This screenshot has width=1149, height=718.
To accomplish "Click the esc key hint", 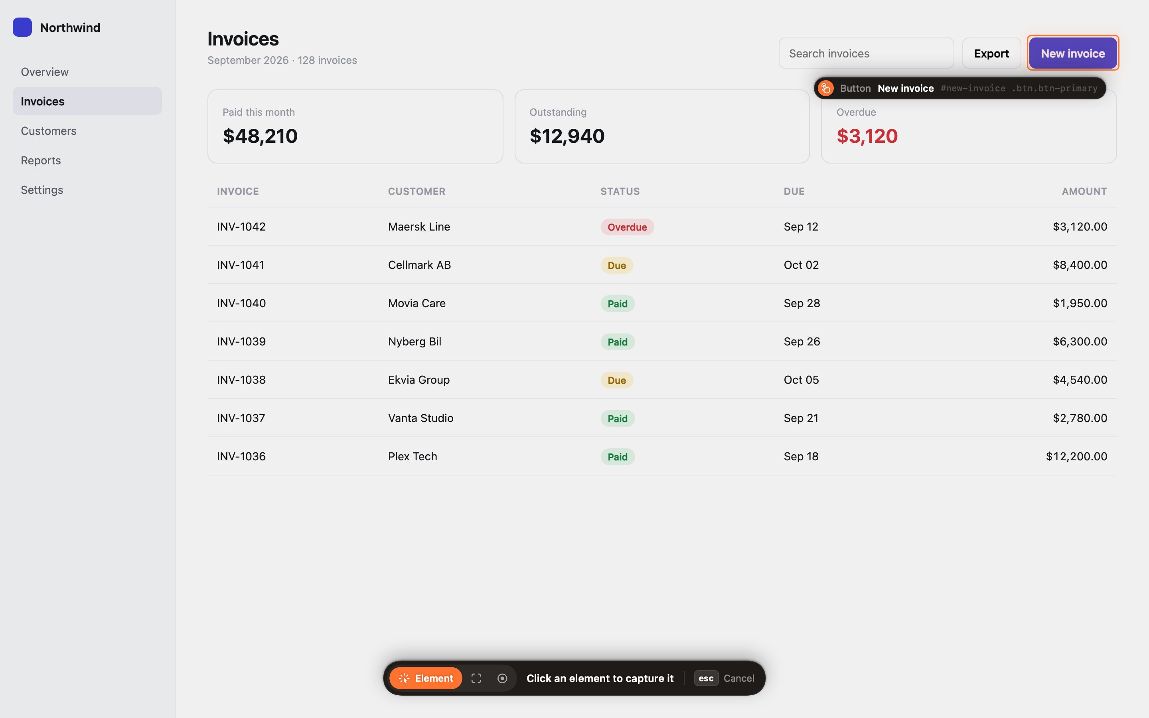I will pyautogui.click(x=706, y=678).
